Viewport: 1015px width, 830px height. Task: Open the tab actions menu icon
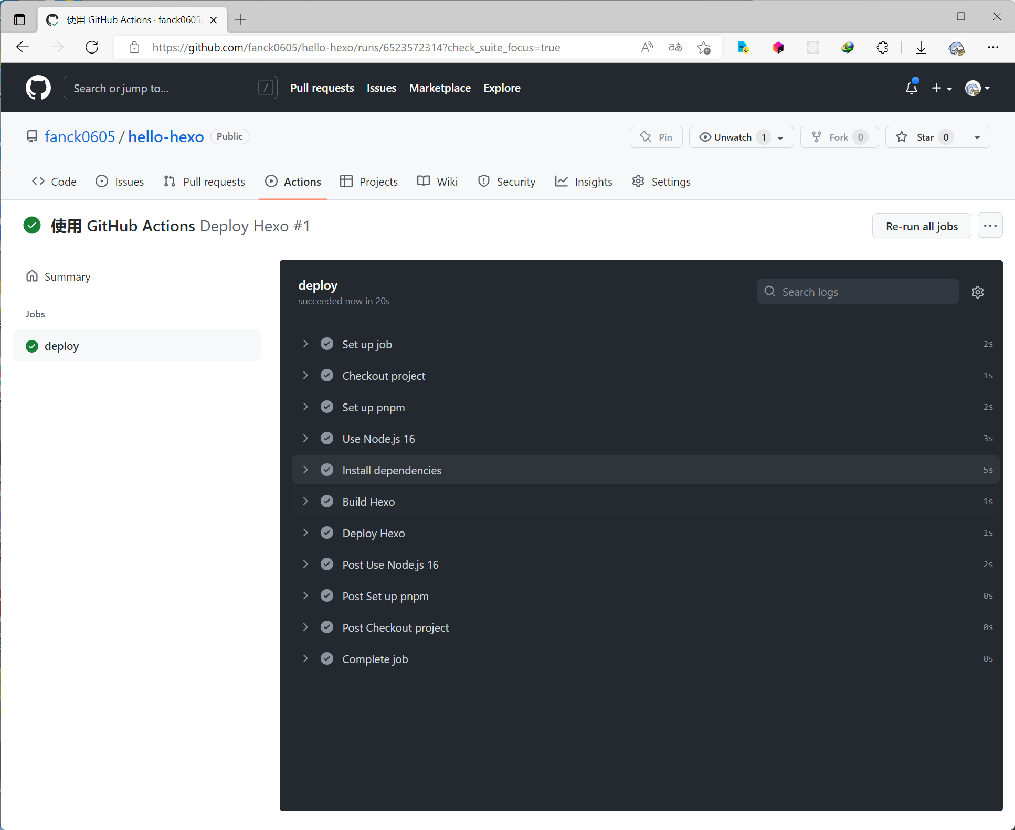19,20
